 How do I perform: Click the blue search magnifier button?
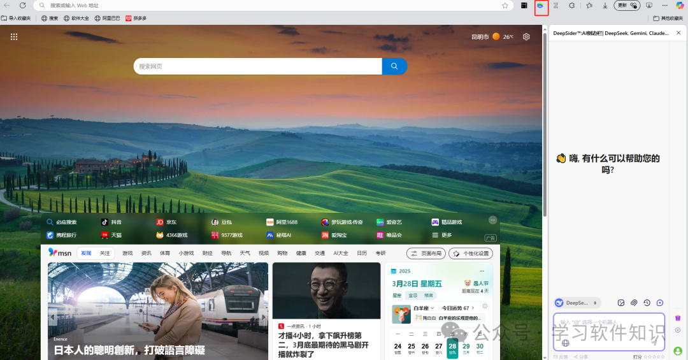(x=394, y=66)
